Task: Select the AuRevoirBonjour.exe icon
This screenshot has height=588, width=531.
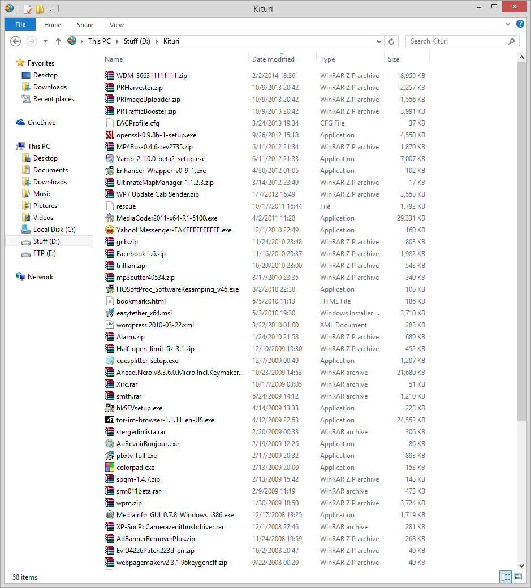Action: 110,444
